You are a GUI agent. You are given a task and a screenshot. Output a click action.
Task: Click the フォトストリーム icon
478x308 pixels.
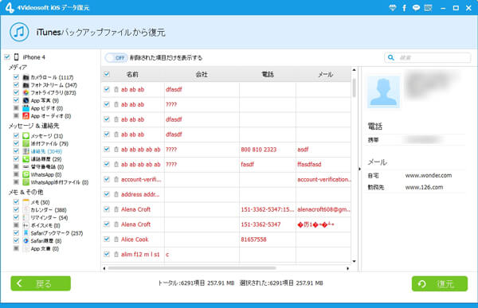tap(26, 84)
